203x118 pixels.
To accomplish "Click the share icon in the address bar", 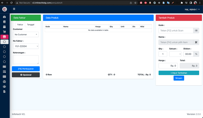I will (131, 3).
